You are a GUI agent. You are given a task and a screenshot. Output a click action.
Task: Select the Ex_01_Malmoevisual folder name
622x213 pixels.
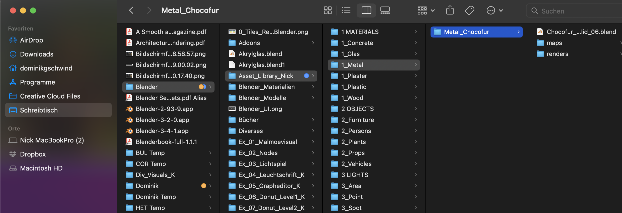click(x=268, y=142)
